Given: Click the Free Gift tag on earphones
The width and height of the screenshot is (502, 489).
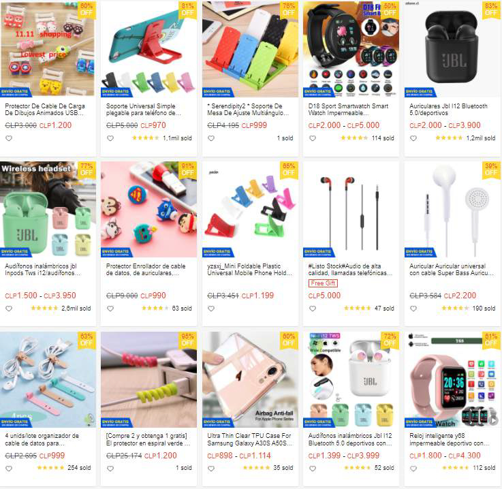Looking at the screenshot, I should (323, 283).
